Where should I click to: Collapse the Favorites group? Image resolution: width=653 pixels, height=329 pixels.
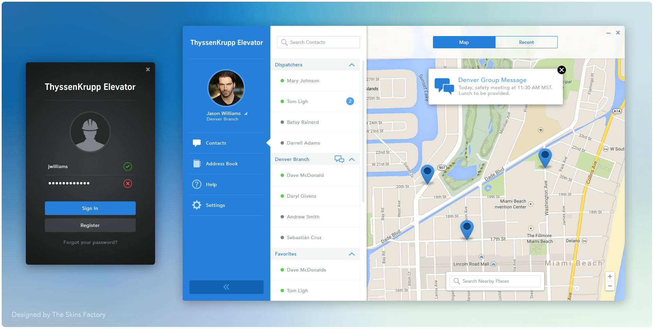click(x=352, y=254)
